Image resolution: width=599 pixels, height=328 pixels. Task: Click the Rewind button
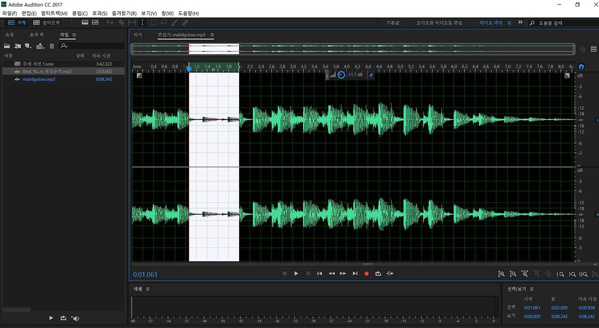[331, 273]
